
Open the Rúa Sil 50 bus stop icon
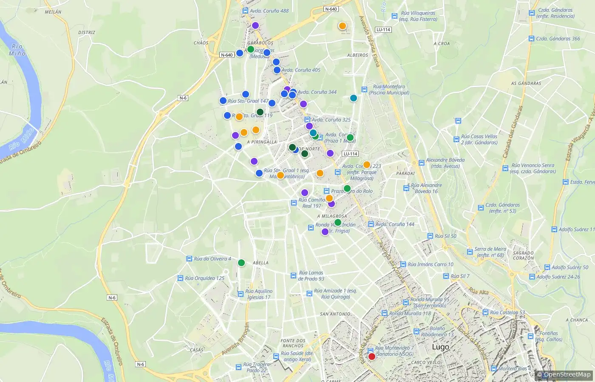[x=429, y=236]
